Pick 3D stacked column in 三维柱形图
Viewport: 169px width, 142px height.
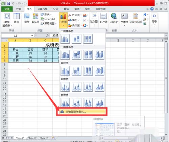click(x=76, y=55)
